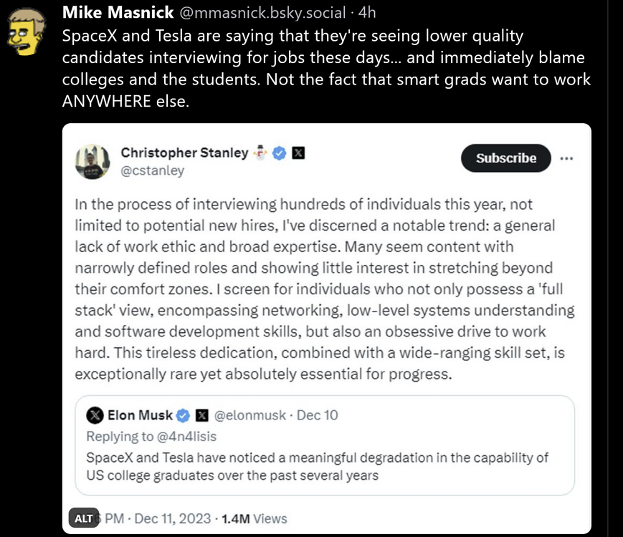The height and width of the screenshot is (537, 623).
Task: Click Elon Musk's blue verified checkmark
Action: point(184,415)
